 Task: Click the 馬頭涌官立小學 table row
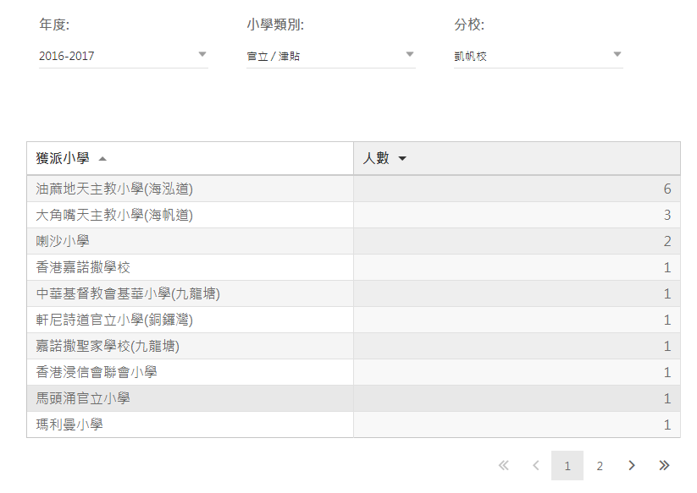coord(83,398)
